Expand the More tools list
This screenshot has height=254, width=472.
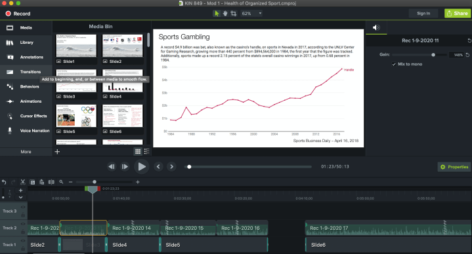tap(26, 152)
